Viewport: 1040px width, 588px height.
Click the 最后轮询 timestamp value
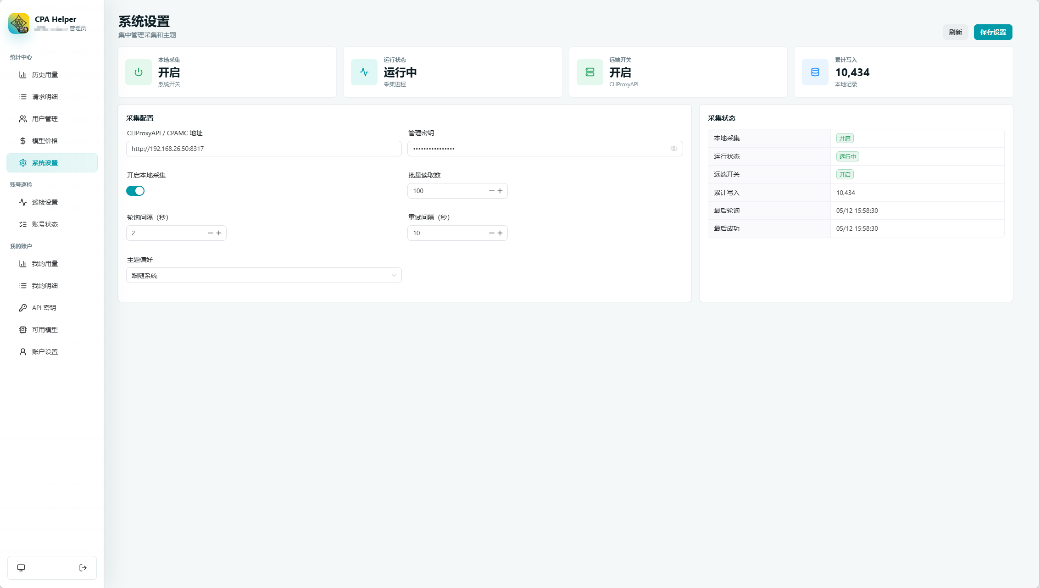point(857,211)
